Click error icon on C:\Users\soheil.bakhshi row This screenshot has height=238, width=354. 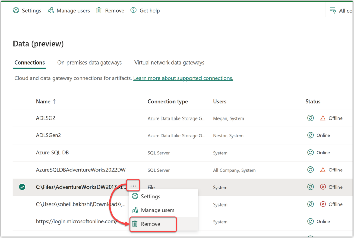[x=323, y=204]
